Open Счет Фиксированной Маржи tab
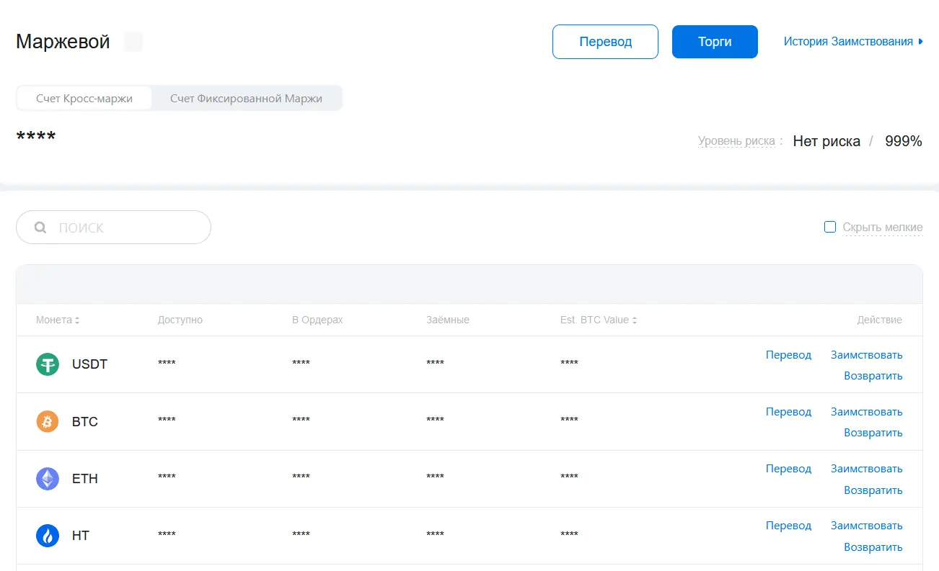Viewport: 939px width, 571px height. point(246,99)
